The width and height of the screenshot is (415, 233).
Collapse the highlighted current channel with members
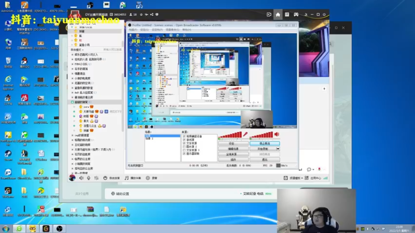(x=73, y=102)
